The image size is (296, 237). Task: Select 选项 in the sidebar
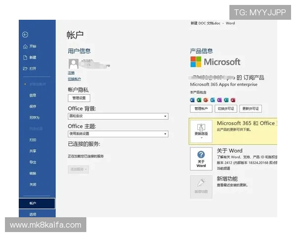click(33, 214)
